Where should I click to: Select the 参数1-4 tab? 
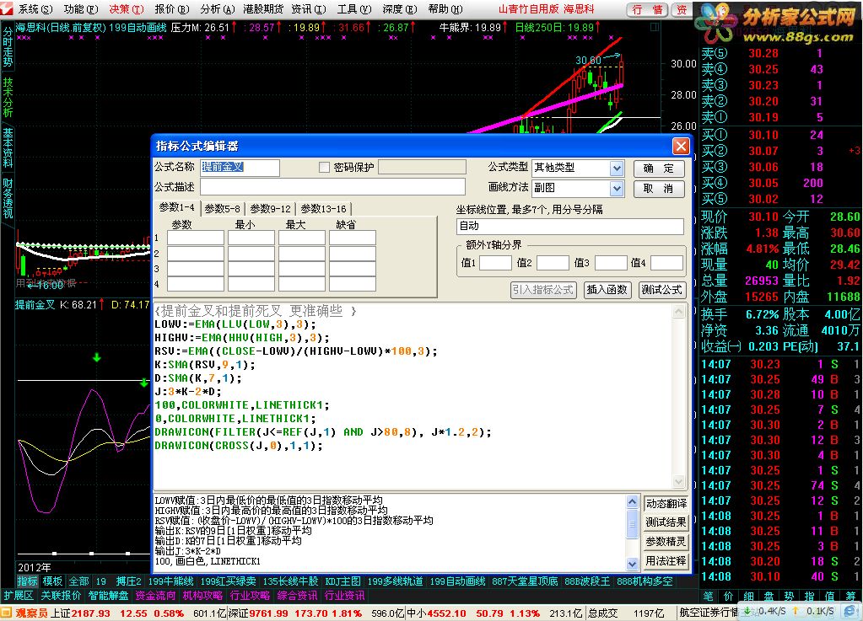(176, 208)
